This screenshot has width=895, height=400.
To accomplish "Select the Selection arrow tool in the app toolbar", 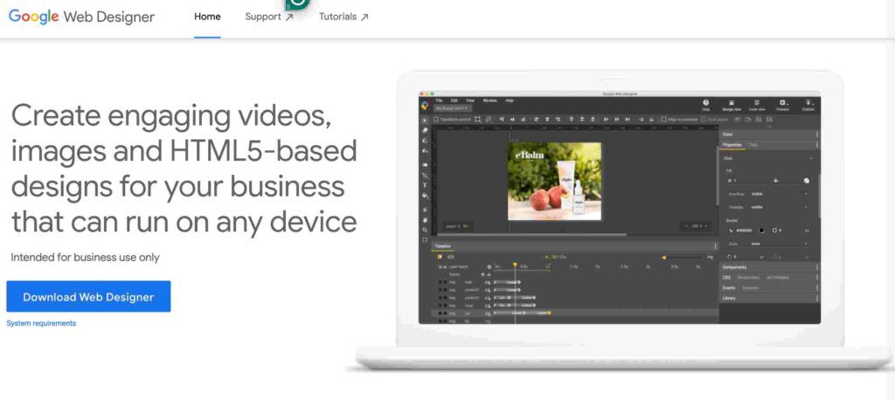I will 424,121.
